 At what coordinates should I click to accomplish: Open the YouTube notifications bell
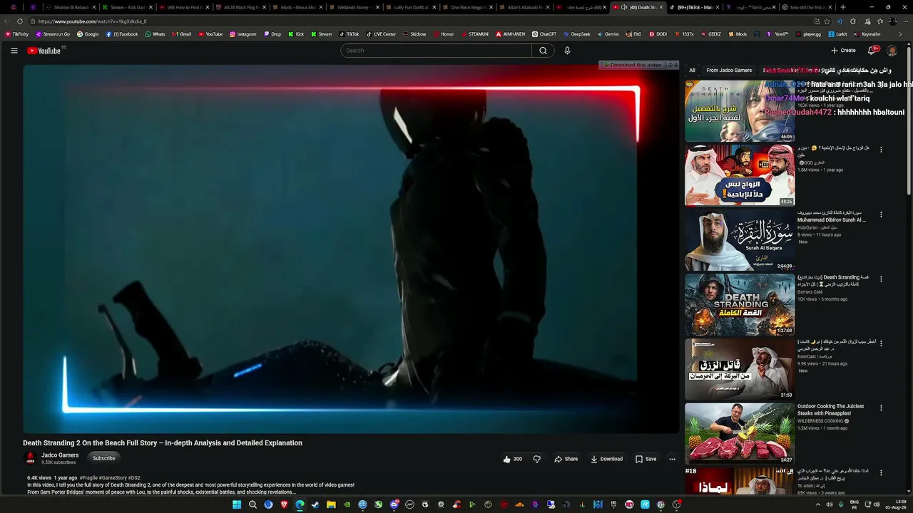[x=872, y=51]
